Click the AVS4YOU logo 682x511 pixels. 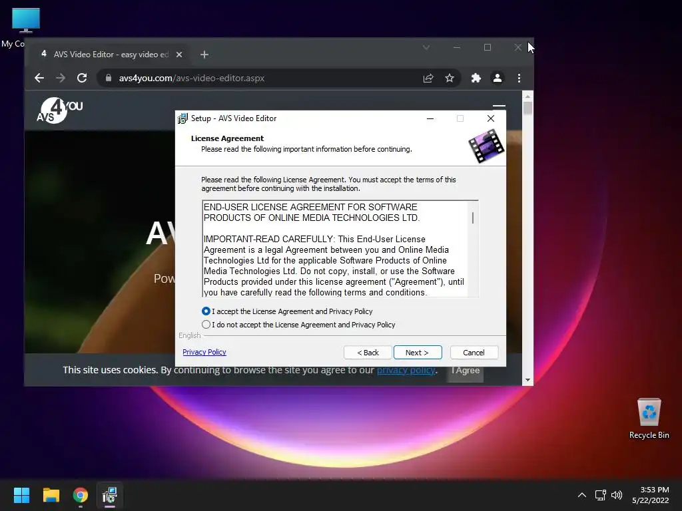59,110
